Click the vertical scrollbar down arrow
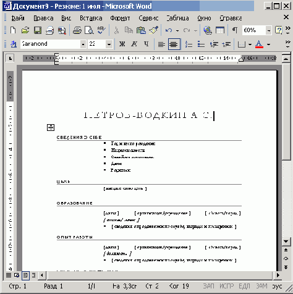The image size is (293, 294). pos(286,241)
